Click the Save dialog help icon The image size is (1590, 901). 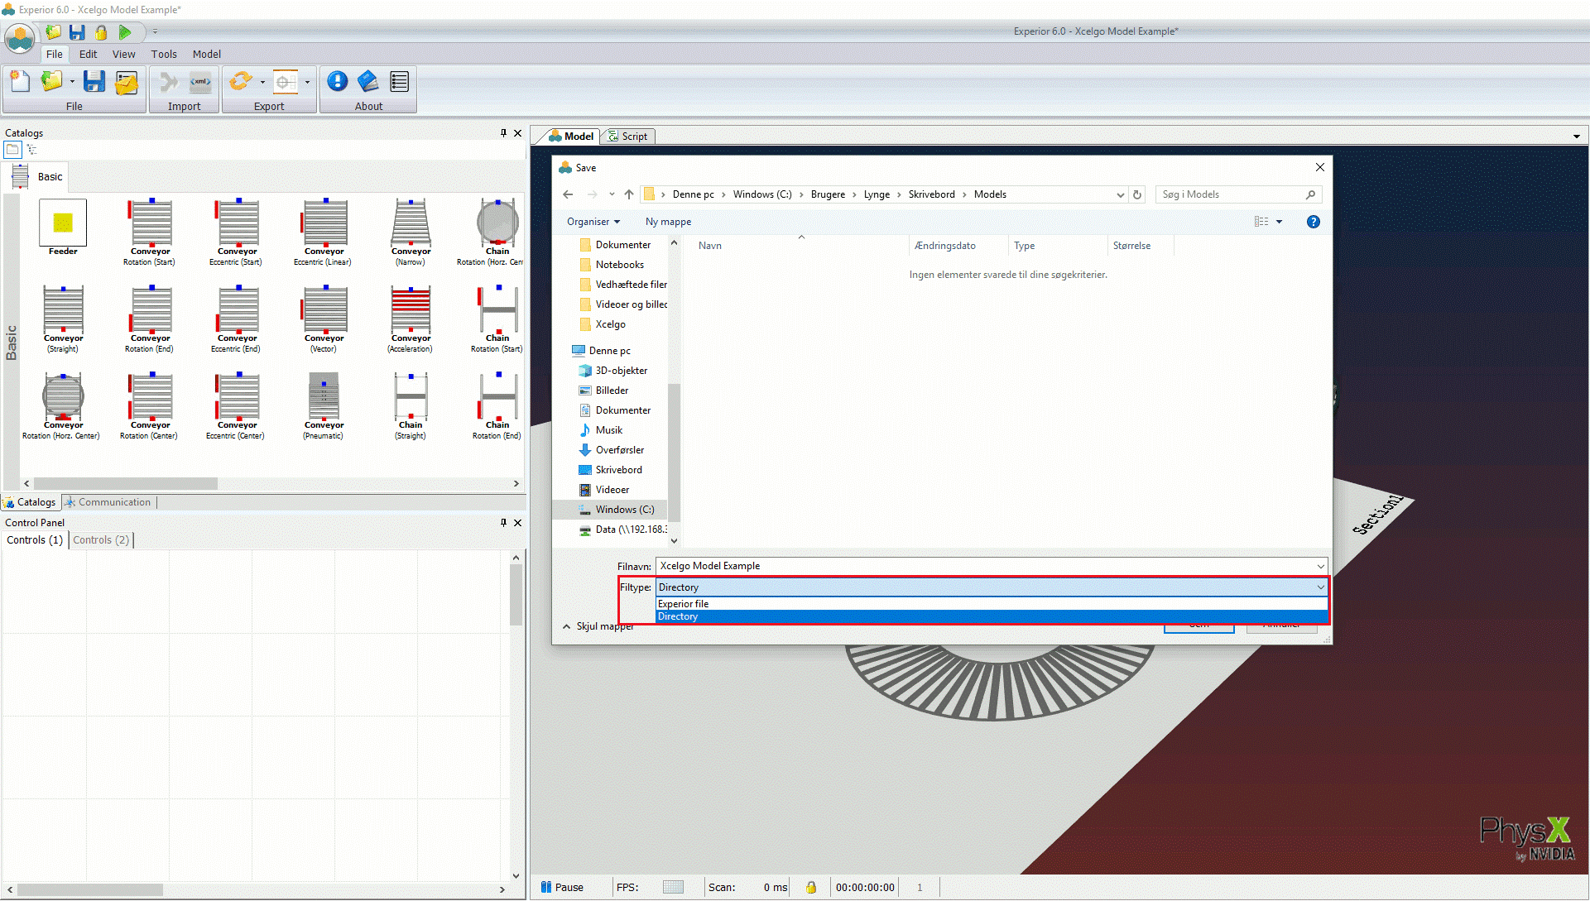(1314, 222)
